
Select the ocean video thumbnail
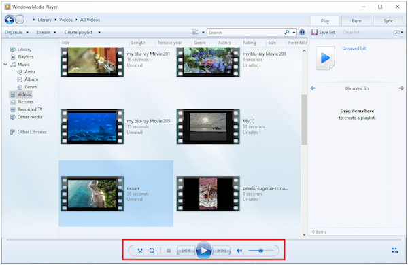tap(92, 194)
